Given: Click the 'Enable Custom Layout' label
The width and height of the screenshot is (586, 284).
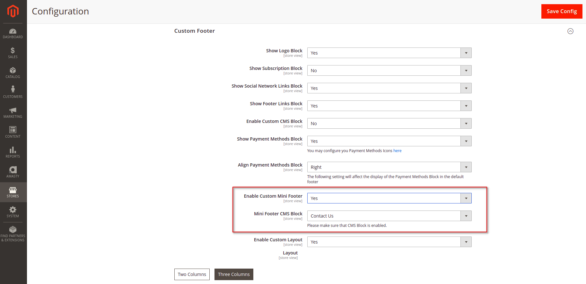Looking at the screenshot, I should point(278,240).
